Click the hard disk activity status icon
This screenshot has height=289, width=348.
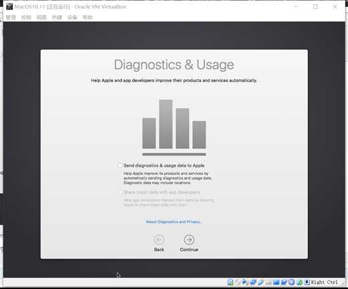230,282
